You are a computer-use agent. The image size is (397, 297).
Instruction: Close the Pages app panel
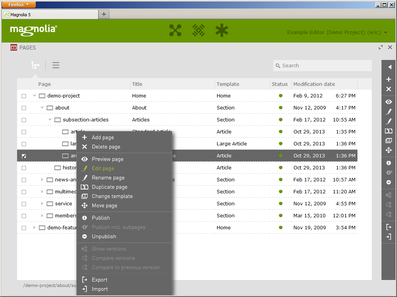[x=390, y=47]
